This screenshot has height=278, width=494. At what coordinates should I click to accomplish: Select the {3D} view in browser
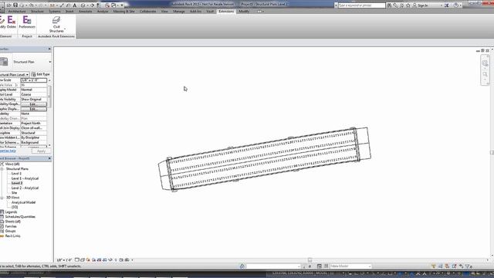tap(15, 207)
